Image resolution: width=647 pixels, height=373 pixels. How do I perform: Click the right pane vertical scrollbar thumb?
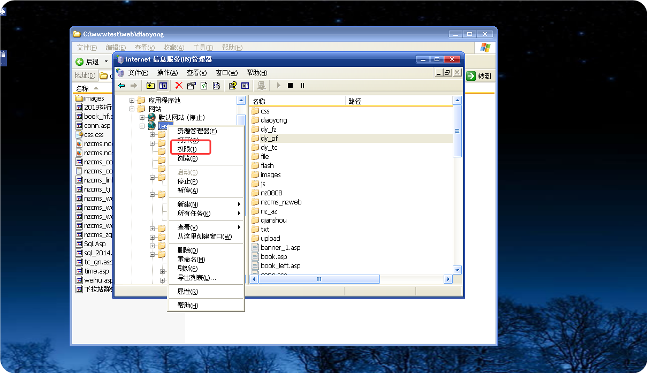pos(457,131)
